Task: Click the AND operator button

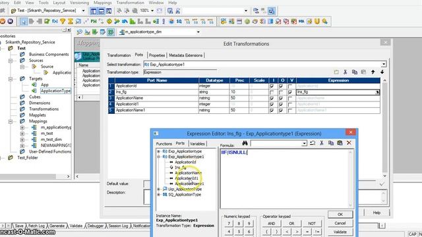Action: pyautogui.click(x=271, y=224)
